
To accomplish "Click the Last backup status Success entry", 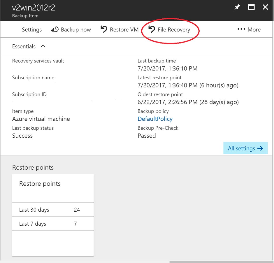I will pos(22,136).
